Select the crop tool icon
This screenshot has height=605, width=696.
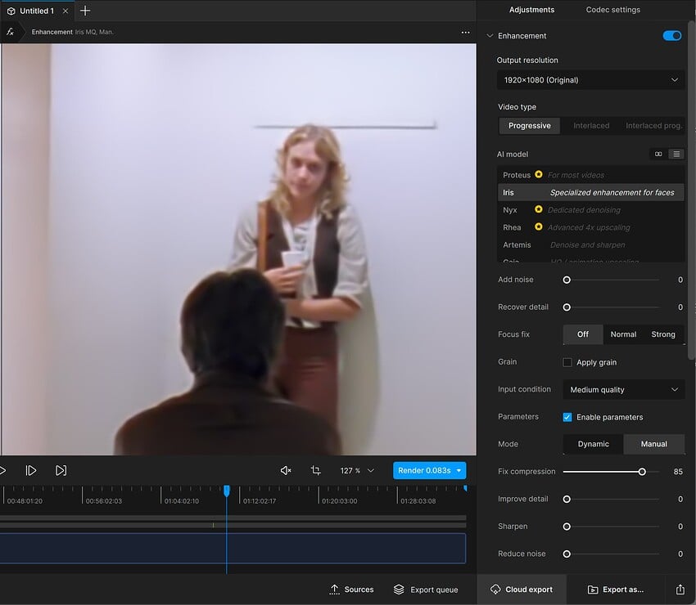(315, 470)
